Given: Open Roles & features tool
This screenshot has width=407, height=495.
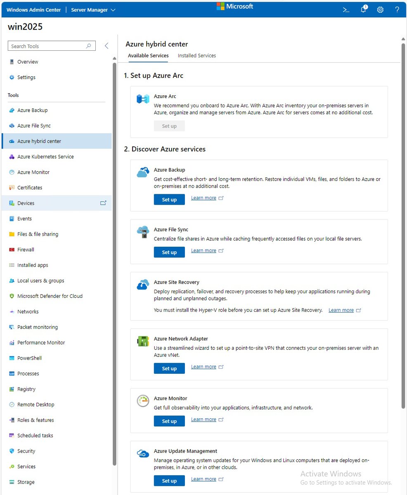Looking at the screenshot, I should pos(57,420).
